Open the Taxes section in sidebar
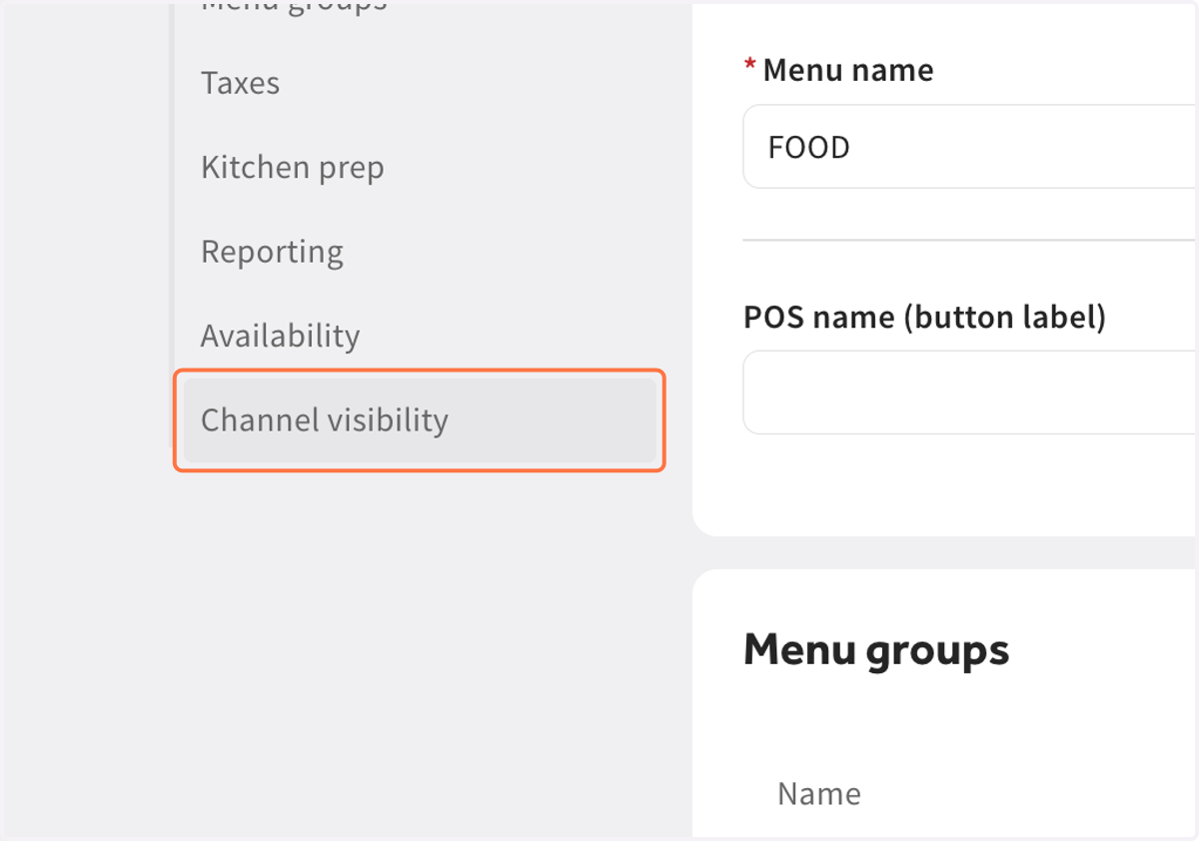 click(240, 83)
